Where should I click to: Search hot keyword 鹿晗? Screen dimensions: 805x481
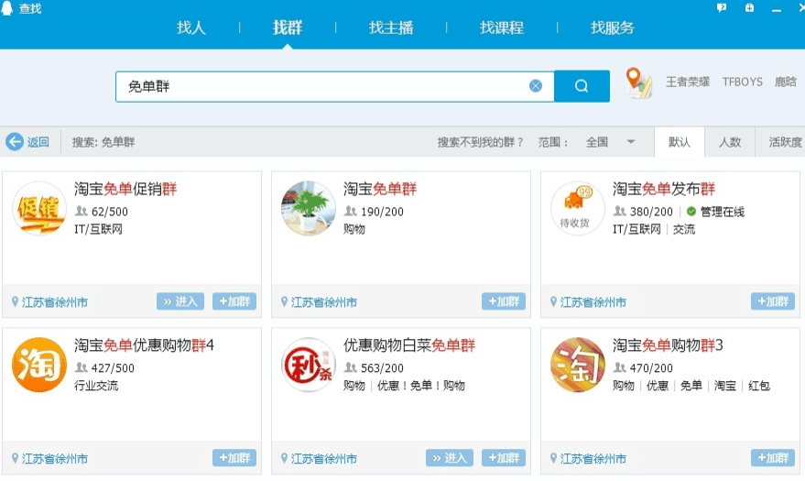[x=786, y=82]
